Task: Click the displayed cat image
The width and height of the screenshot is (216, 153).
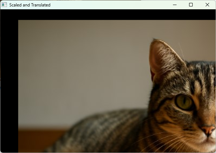Action: (x=117, y=86)
